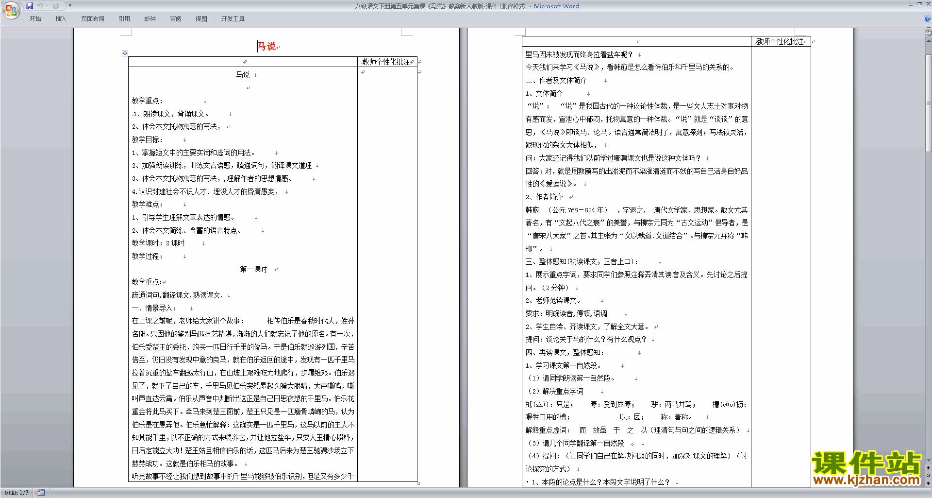This screenshot has width=932, height=498.
Task: Click the line 1、文体简介
Action: (x=544, y=94)
